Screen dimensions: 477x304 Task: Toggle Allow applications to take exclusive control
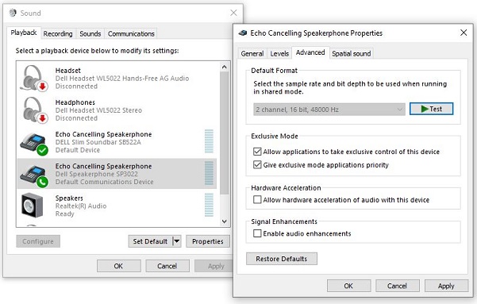(x=257, y=152)
